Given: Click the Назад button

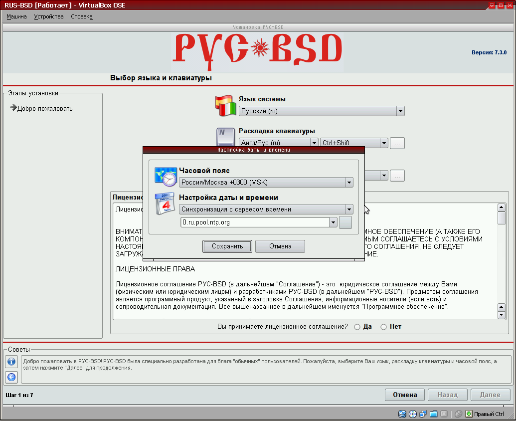Looking at the screenshot, I should click(x=448, y=395).
